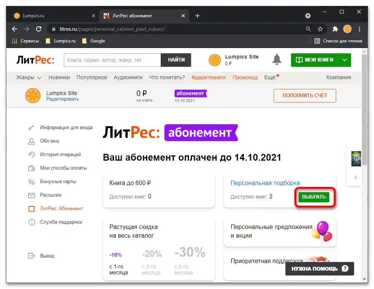Screen dimensions: 374x289
Task: Click the question mark icon in help button
Action: [x=345, y=268]
